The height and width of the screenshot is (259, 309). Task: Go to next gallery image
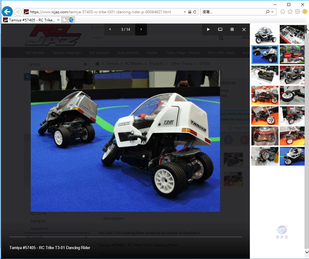pyautogui.click(x=141, y=29)
